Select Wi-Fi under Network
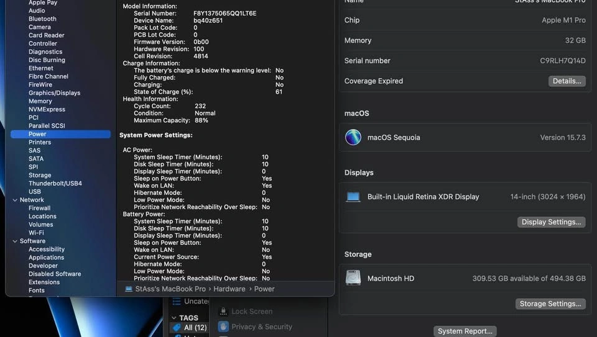The width and height of the screenshot is (597, 337). [36, 233]
